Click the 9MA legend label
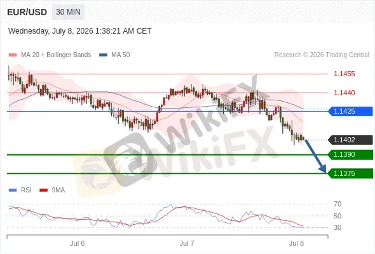Viewport: 375px width, 254px height. point(58,190)
